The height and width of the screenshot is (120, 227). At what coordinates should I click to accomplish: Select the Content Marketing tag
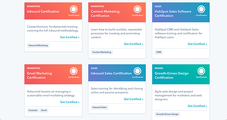tap(102, 52)
